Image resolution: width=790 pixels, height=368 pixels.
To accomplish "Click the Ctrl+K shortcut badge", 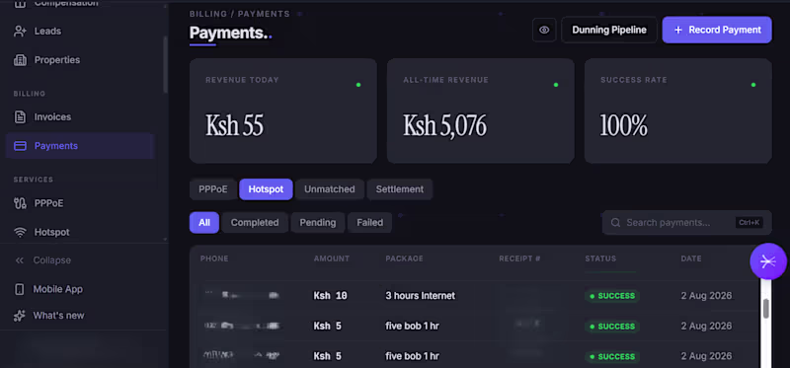I will pos(750,223).
